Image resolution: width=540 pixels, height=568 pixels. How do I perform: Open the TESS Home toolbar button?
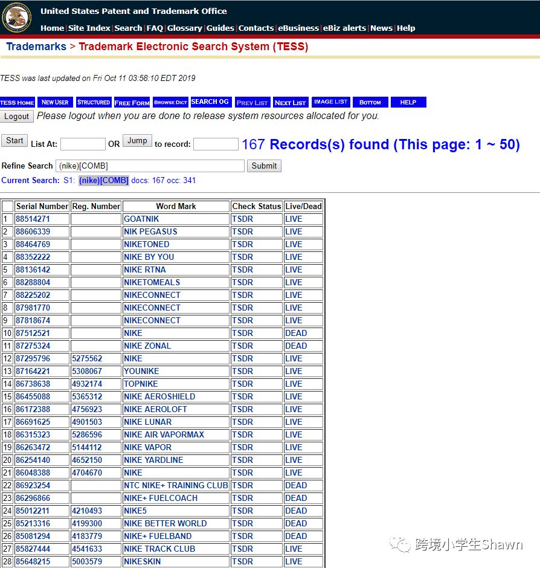tap(18, 102)
